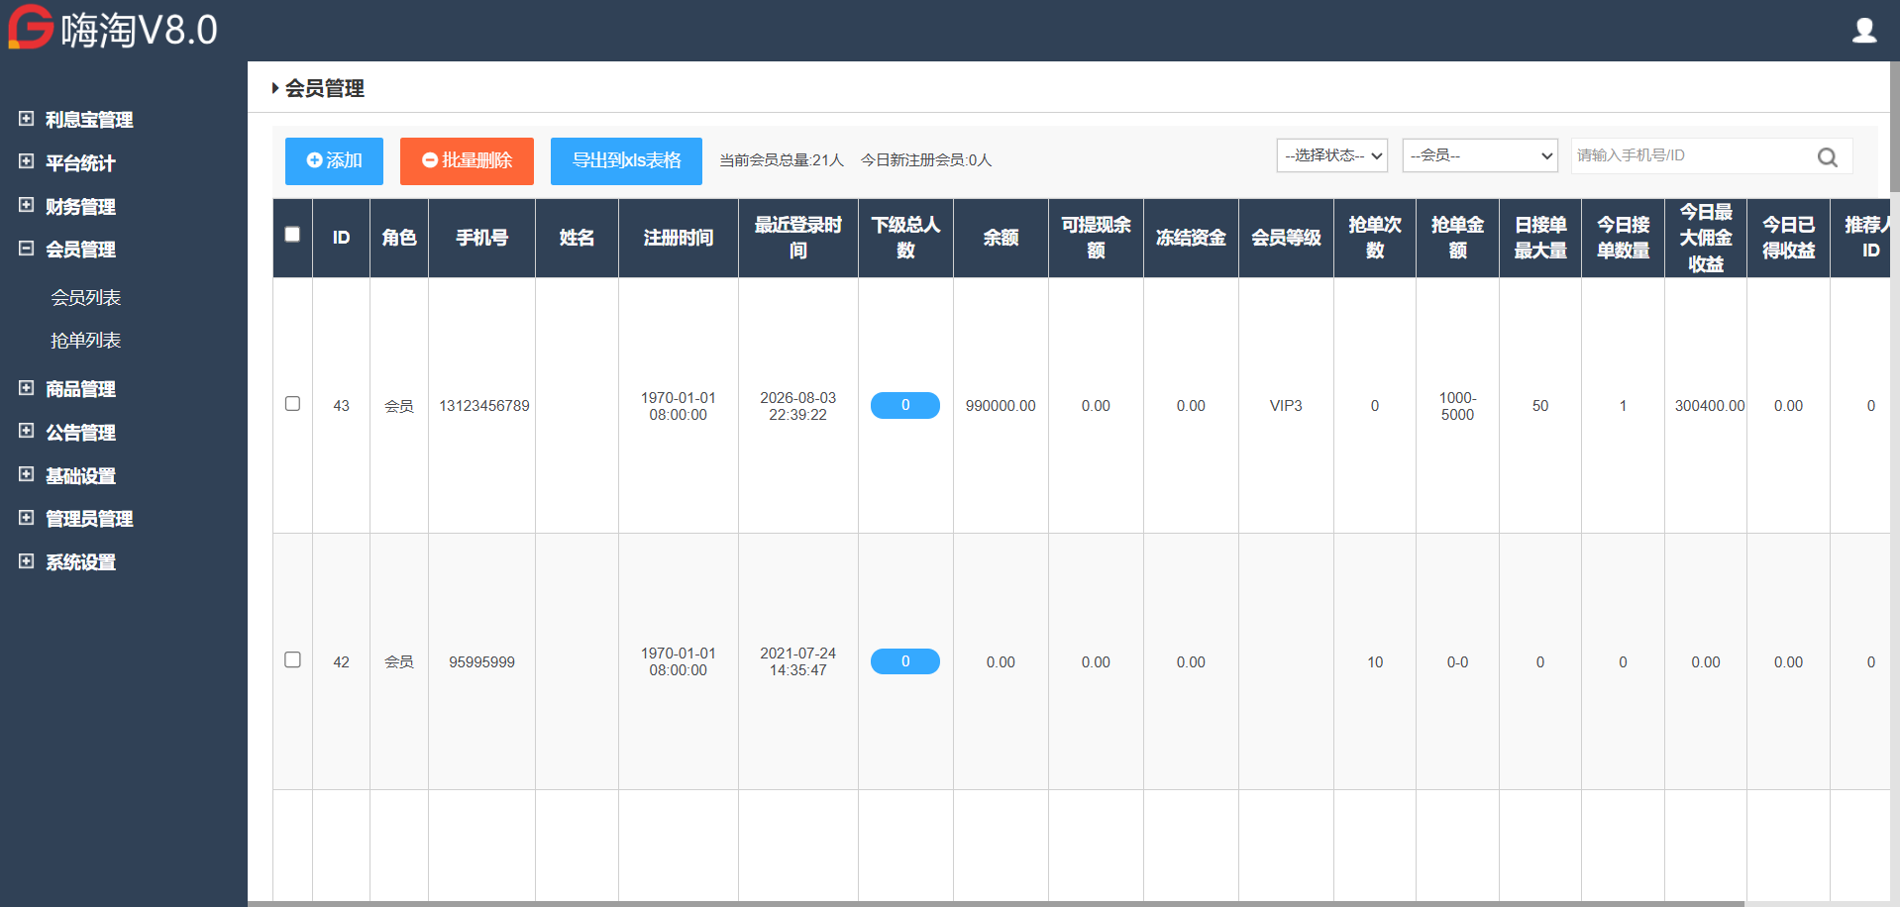Toggle the select-all checkbox in table header

click(292, 235)
